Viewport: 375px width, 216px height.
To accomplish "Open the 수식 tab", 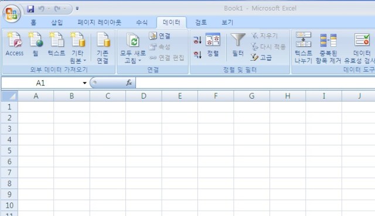I will [142, 23].
